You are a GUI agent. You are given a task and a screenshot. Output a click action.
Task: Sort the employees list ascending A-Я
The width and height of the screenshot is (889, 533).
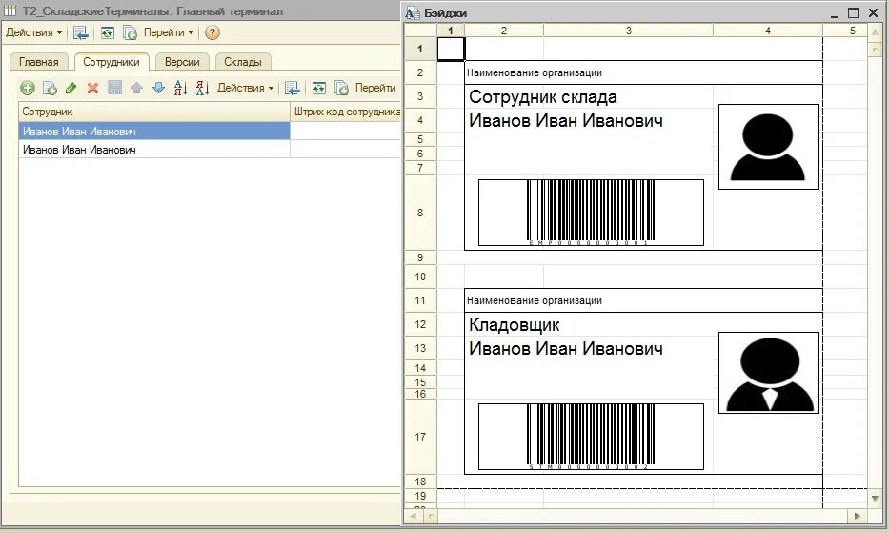180,88
